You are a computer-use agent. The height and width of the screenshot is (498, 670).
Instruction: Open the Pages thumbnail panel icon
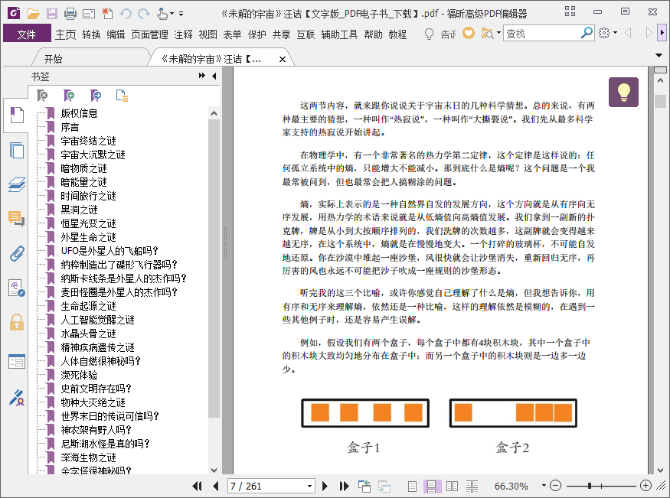[x=17, y=150]
